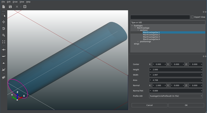Screen dimensions: 207x113
Task: Open the Profile UID dropdown
Action: pyautogui.click(x=176, y=96)
